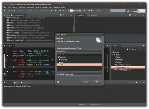Open the Run menu
Image resolution: width=149 pixels, height=109 pixels.
pos(50,7)
